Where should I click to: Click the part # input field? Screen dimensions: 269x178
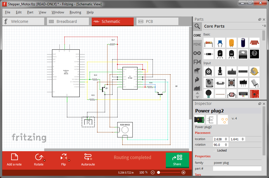pos(237,169)
